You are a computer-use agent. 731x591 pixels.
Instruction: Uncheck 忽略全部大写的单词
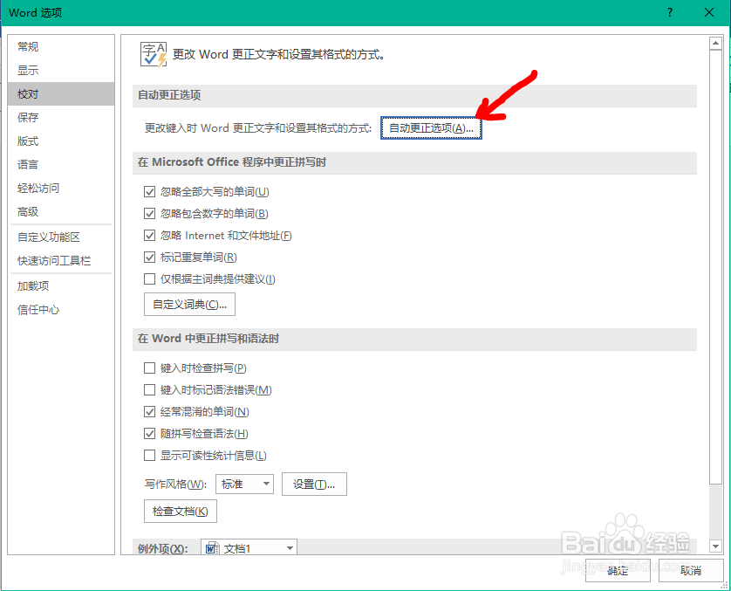click(150, 192)
